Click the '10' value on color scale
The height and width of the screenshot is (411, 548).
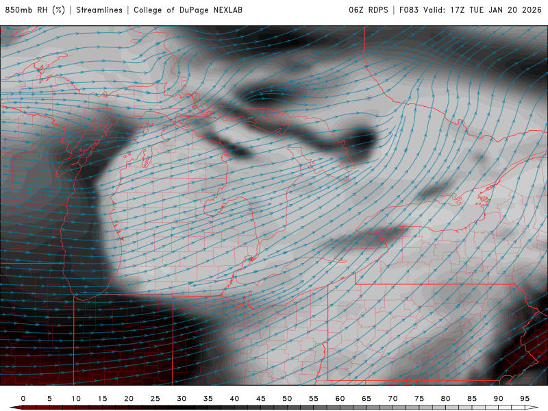76,399
